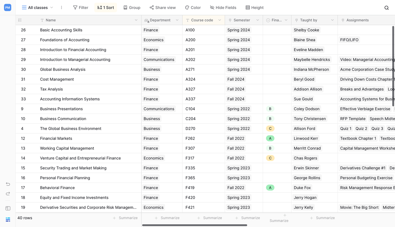Click the PM workspace avatar icon
Viewport: 395px width, 227px height.
(7, 8)
